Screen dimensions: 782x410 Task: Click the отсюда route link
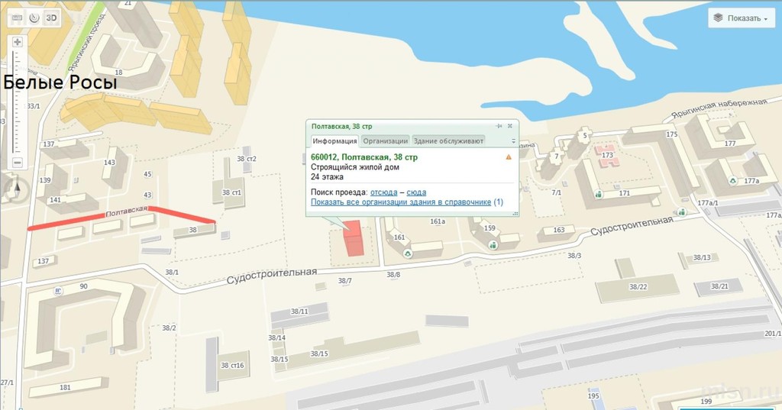(383, 192)
